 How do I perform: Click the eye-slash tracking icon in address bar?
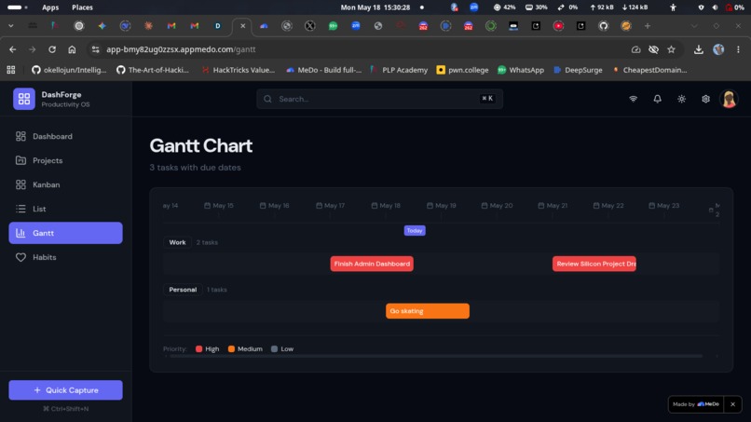coord(653,49)
